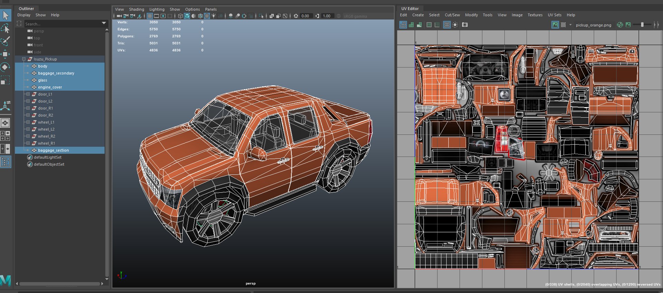Image resolution: width=663 pixels, height=293 pixels.
Task: Open the Textures menu in UV Editor
Action: [535, 15]
